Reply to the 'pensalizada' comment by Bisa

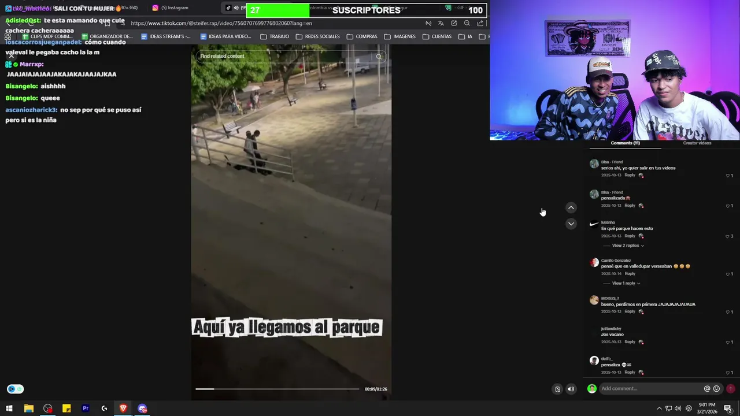[630, 206]
